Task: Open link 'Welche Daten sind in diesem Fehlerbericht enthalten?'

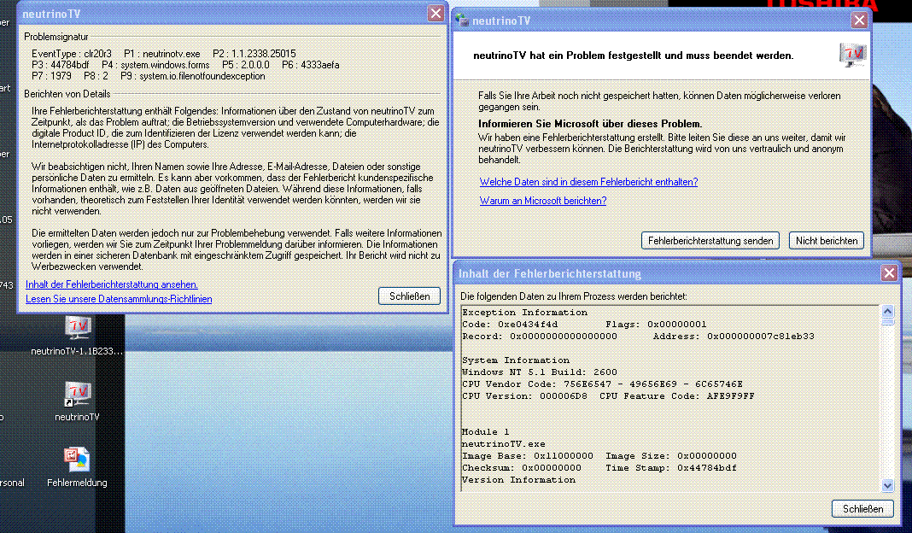Action: click(588, 182)
